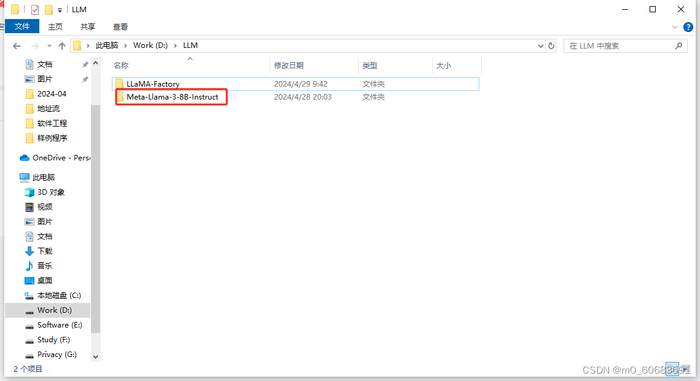700x381 pixels.
Task: Click LLM in the address breadcrumb
Action: coord(190,45)
